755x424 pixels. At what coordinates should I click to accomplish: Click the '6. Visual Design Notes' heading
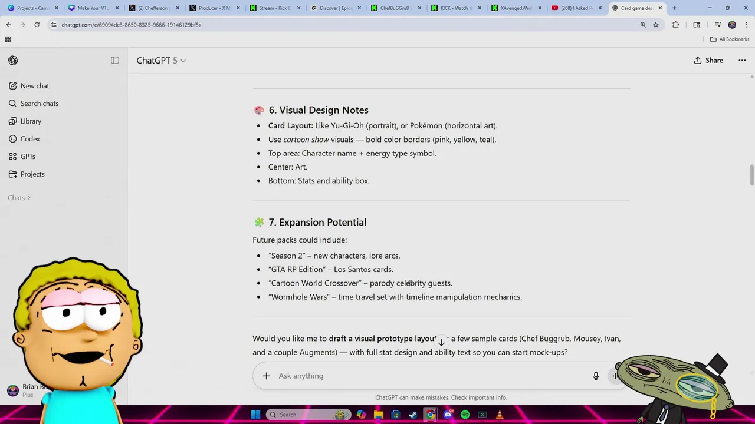tap(319, 110)
